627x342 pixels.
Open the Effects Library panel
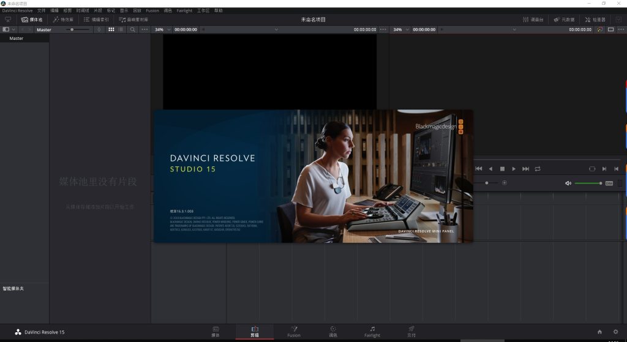click(x=63, y=20)
